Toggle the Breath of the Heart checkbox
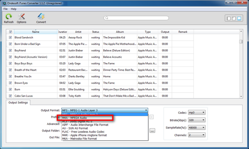 click(x=10, y=70)
